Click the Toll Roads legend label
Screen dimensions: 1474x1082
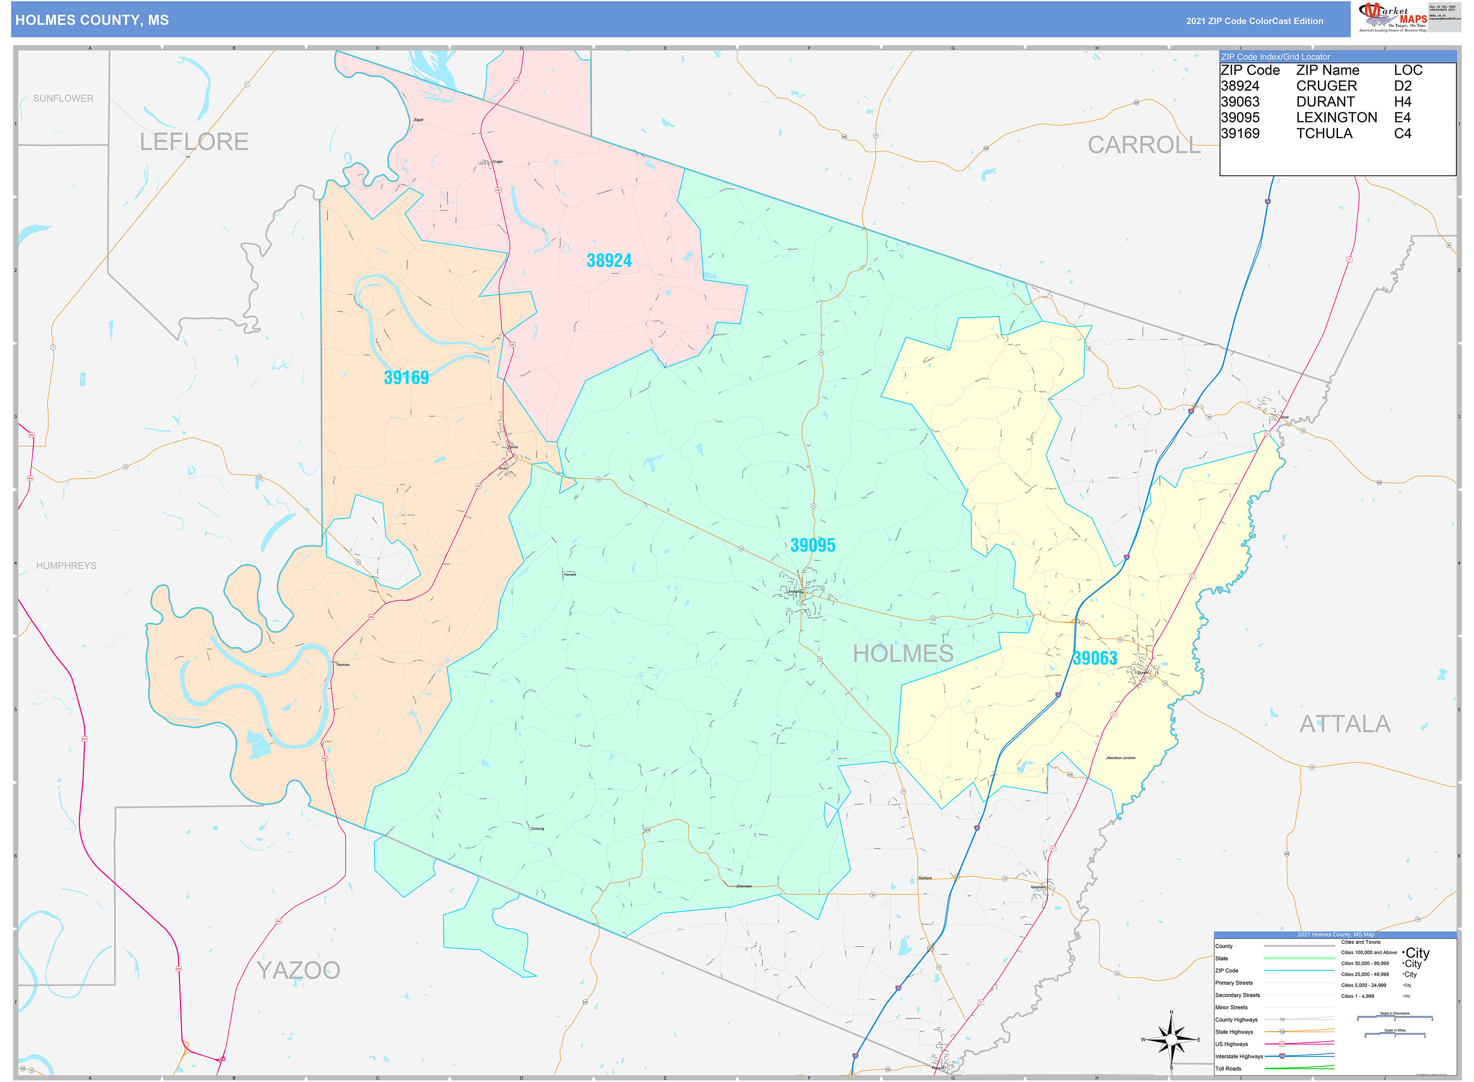tap(1228, 1069)
